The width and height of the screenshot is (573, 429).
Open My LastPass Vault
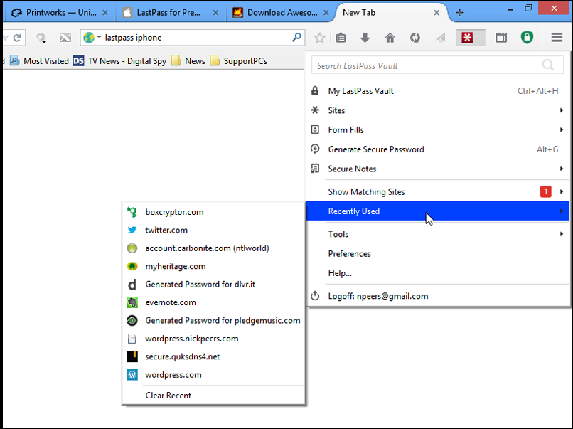point(437,91)
